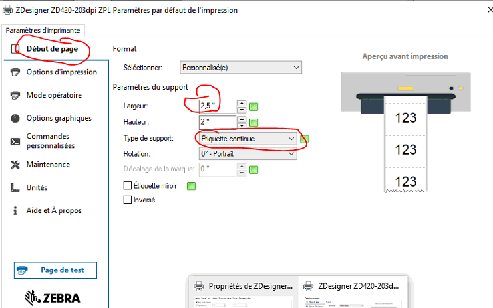Image resolution: width=493 pixels, height=308 pixels.
Task: Switch to the Paramètres d'imprimante tab
Action: pos(43,30)
